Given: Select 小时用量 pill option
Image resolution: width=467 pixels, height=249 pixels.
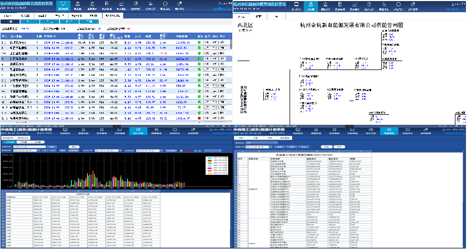Looking at the screenshot, I should (x=9, y=142).
